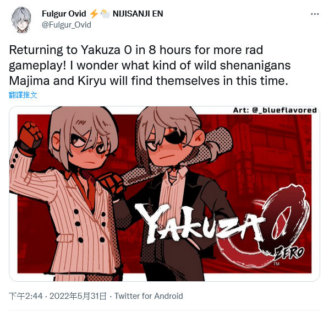Click the tweet timestamp 下午2:44

pos(26,296)
